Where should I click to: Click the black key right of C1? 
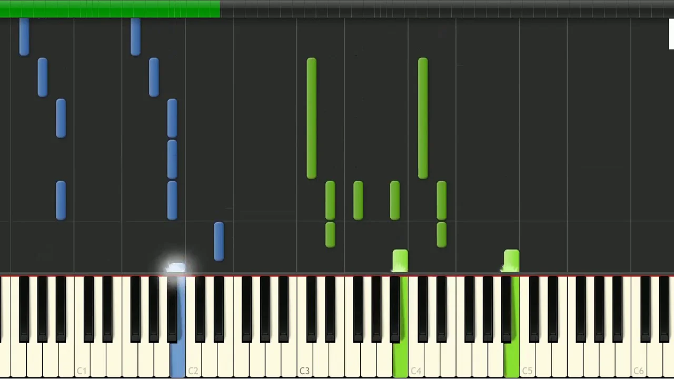(89, 310)
